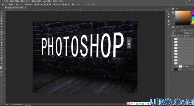Click the foreground color swatch in toolbox
Screen dimensions: 194x106
[1, 68]
